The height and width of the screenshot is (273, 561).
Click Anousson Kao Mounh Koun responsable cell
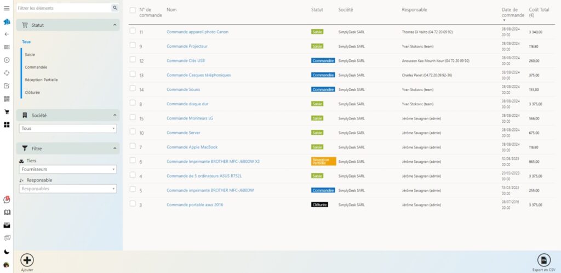pos(436,61)
